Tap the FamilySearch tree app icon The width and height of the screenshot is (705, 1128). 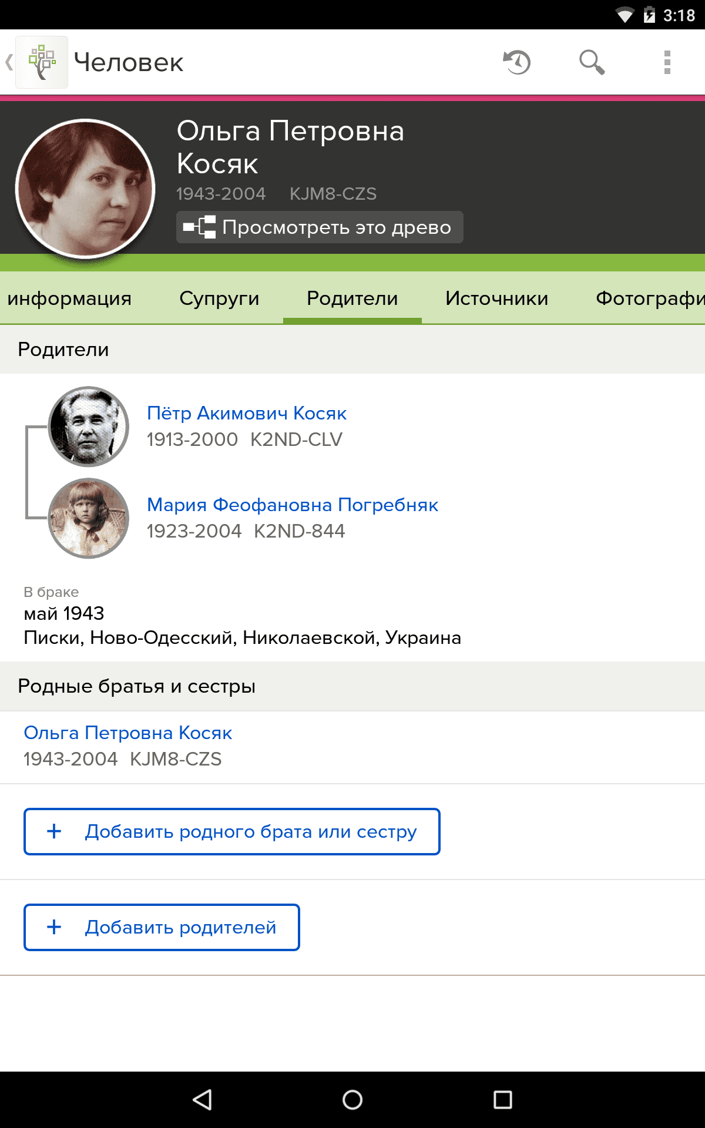(x=42, y=62)
